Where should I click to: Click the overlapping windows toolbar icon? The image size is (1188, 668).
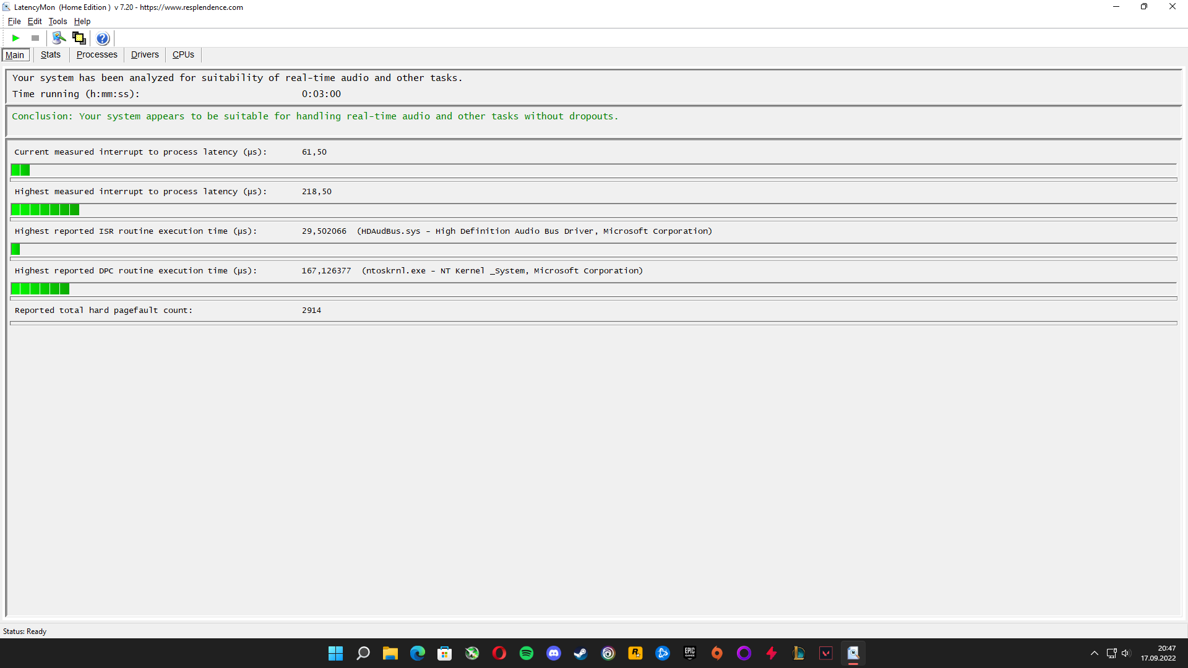[x=79, y=38]
